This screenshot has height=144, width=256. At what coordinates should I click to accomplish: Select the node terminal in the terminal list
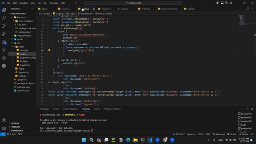[243, 125]
